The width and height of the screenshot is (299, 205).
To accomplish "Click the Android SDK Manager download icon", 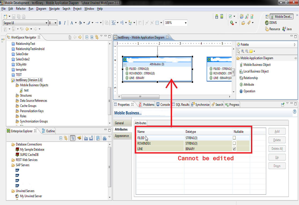I will tap(217, 17).
